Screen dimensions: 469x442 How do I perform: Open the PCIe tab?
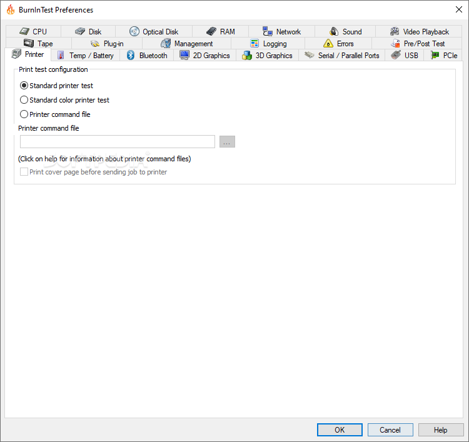point(443,55)
